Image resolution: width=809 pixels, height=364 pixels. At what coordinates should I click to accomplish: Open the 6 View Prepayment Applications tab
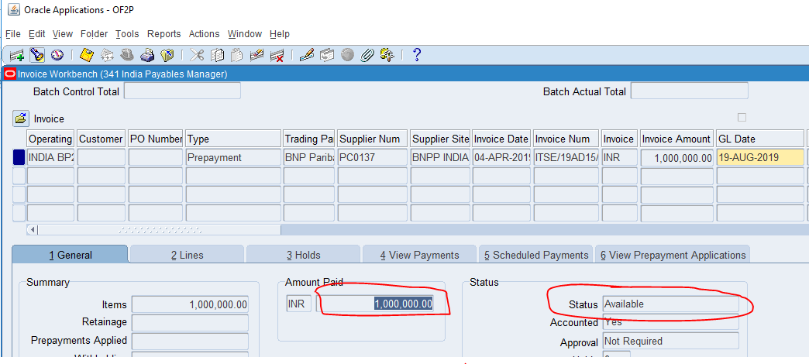(673, 255)
